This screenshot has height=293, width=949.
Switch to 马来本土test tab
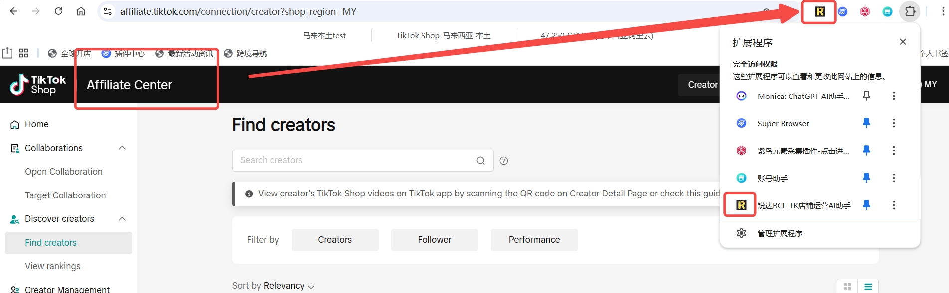point(324,35)
